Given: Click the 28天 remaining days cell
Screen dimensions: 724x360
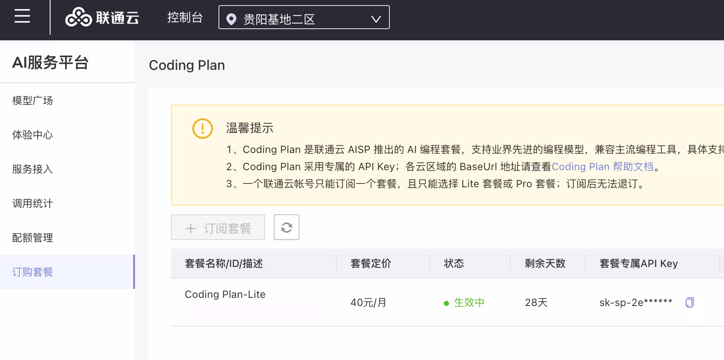Looking at the screenshot, I should [536, 303].
